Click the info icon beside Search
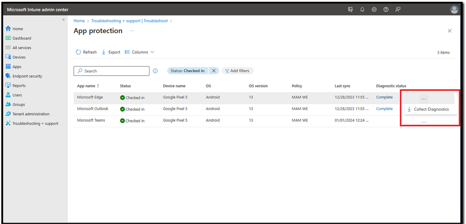Screen dimensions: 466x224 coord(155,71)
